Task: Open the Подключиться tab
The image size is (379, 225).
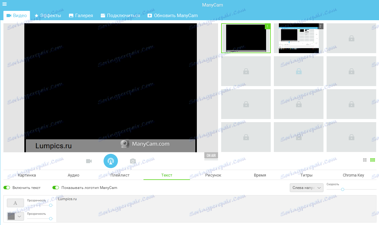Action: point(120,16)
